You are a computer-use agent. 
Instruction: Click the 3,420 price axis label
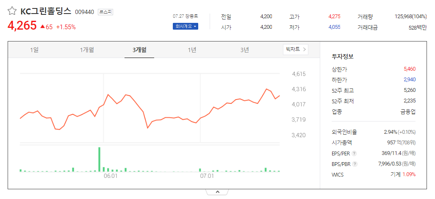[x=299, y=135]
